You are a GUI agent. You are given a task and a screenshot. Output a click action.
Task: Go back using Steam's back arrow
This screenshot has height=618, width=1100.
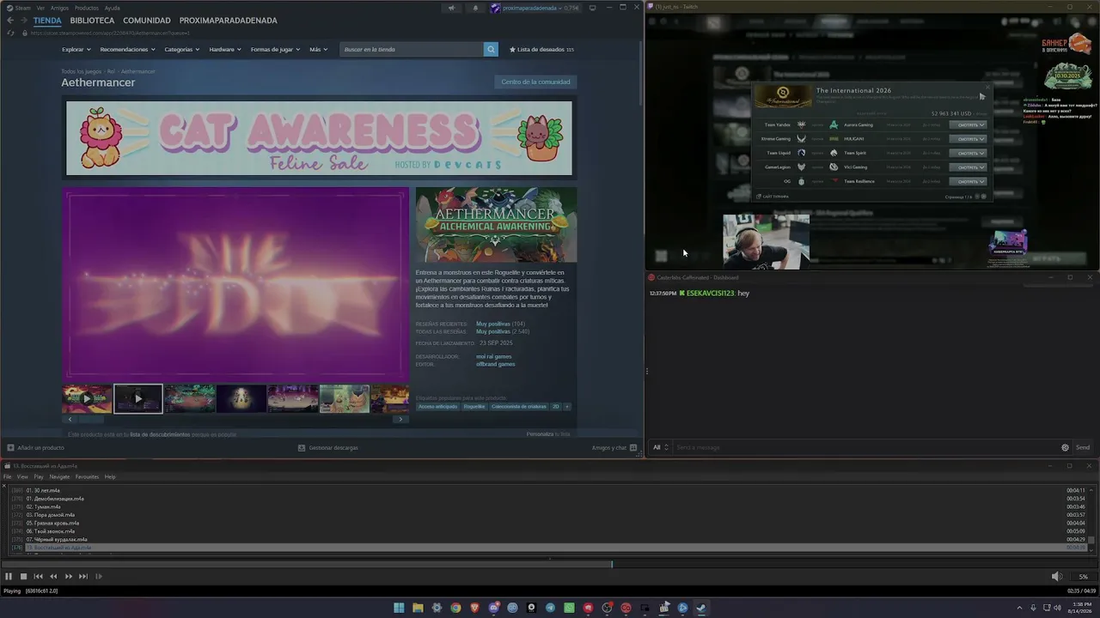click(10, 21)
